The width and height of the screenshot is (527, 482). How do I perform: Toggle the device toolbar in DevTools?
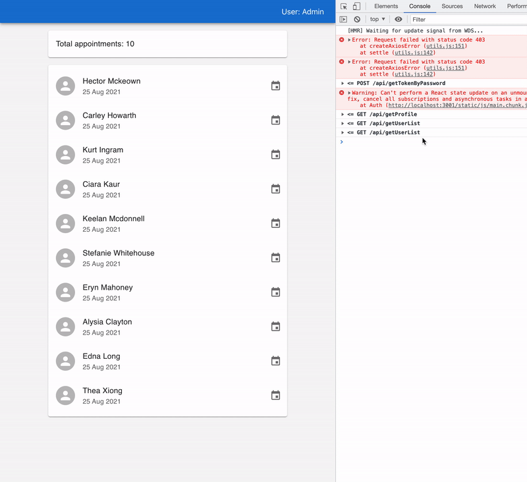[x=356, y=7]
